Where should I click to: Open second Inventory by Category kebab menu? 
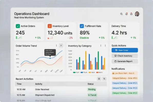coord(105,45)
